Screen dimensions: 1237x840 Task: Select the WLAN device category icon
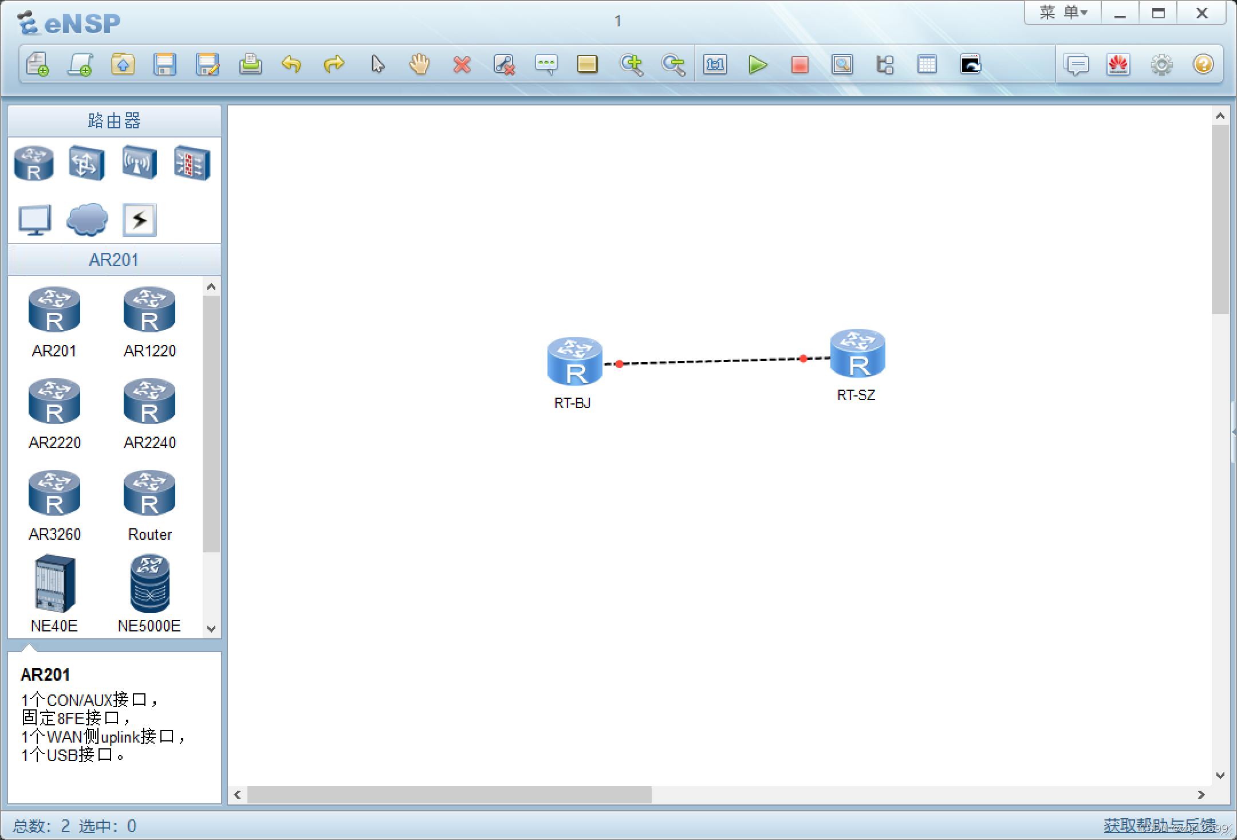(139, 162)
